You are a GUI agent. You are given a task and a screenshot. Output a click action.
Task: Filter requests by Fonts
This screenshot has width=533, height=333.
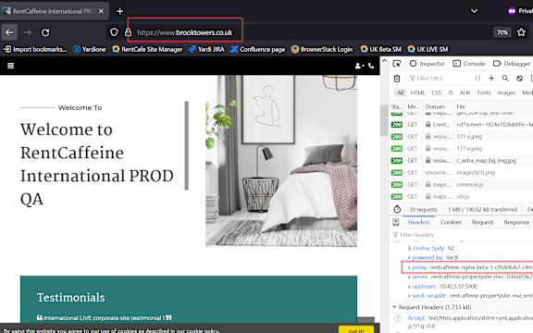(x=484, y=92)
